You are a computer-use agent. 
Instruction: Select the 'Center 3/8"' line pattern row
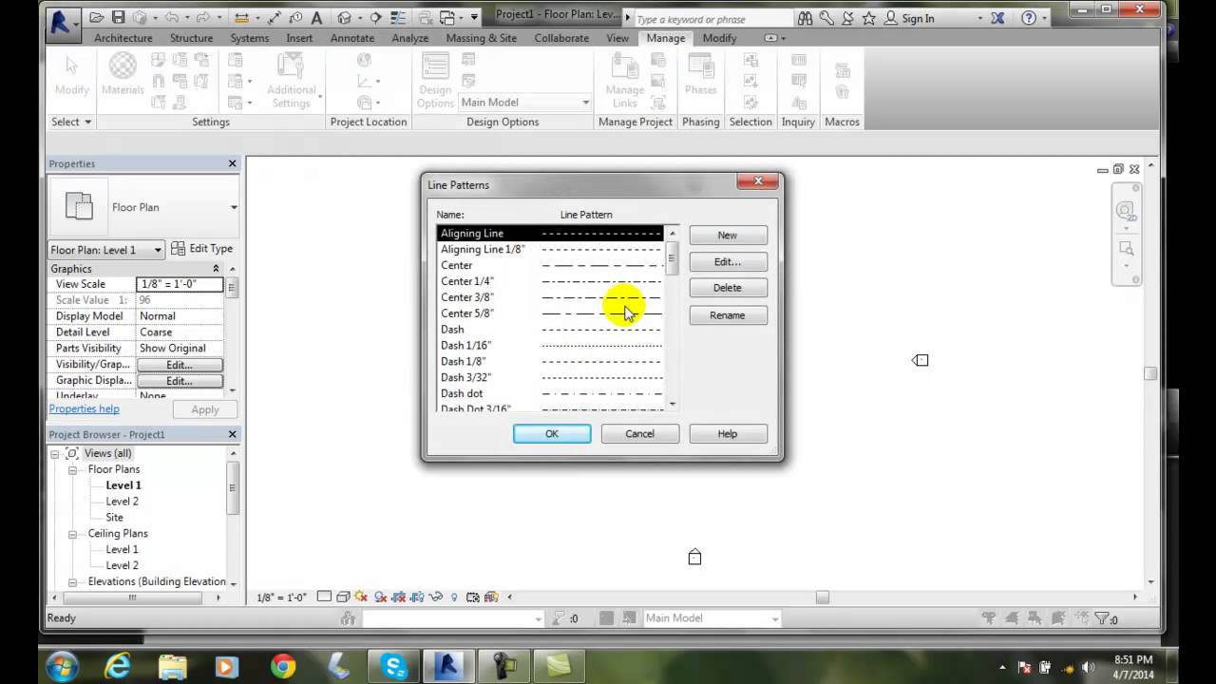click(x=550, y=297)
